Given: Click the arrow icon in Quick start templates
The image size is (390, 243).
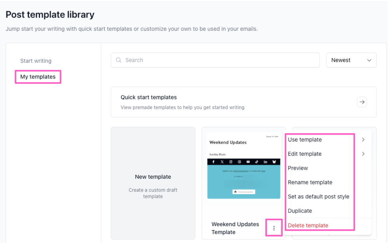Looking at the screenshot, I should pyautogui.click(x=362, y=102).
